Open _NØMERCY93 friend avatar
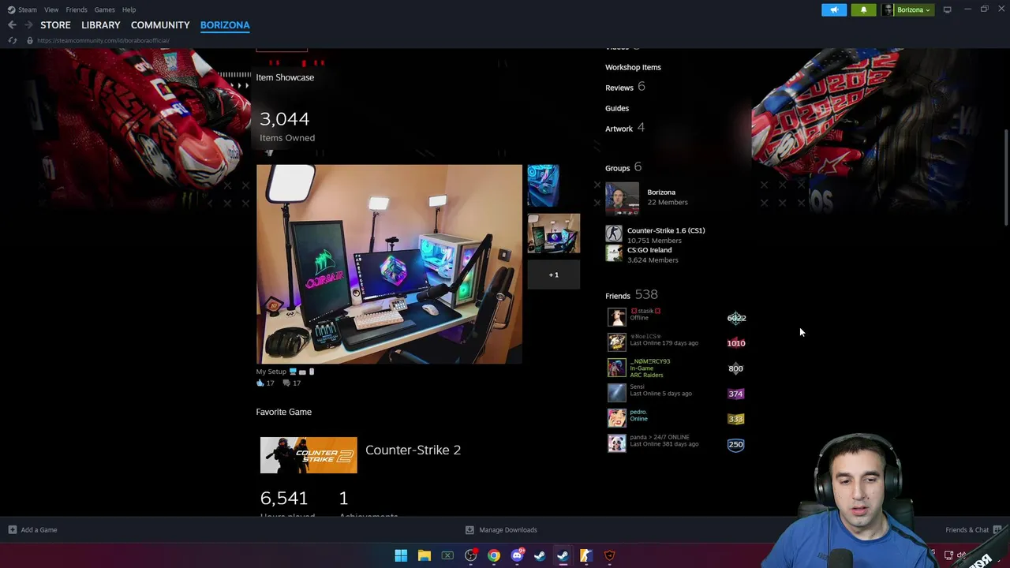Viewport: 1010px width, 568px height. tap(616, 368)
